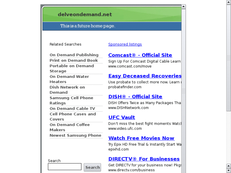
Task: Select Samsung Cell Phone Ratings search
Action: tap(71, 100)
